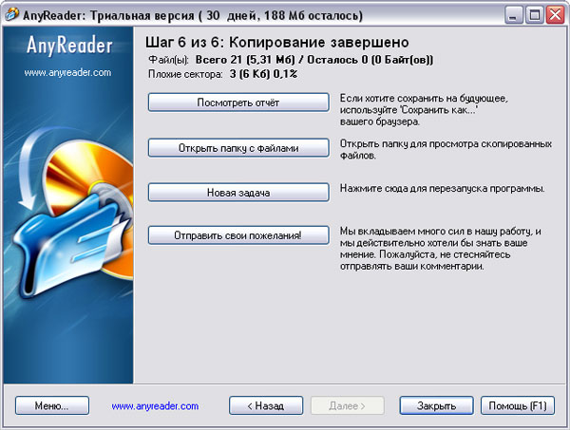The width and height of the screenshot is (570, 430).
Task: Start a Новая задача
Action: click(238, 192)
